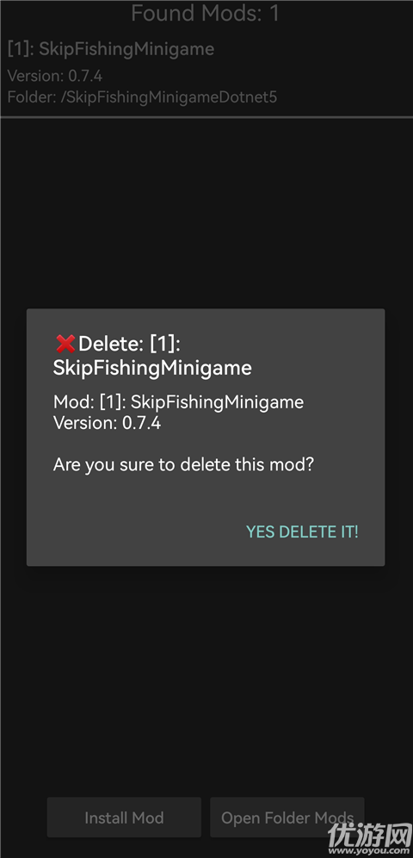Tap dimmed background above the delete dialog

(x=206, y=214)
